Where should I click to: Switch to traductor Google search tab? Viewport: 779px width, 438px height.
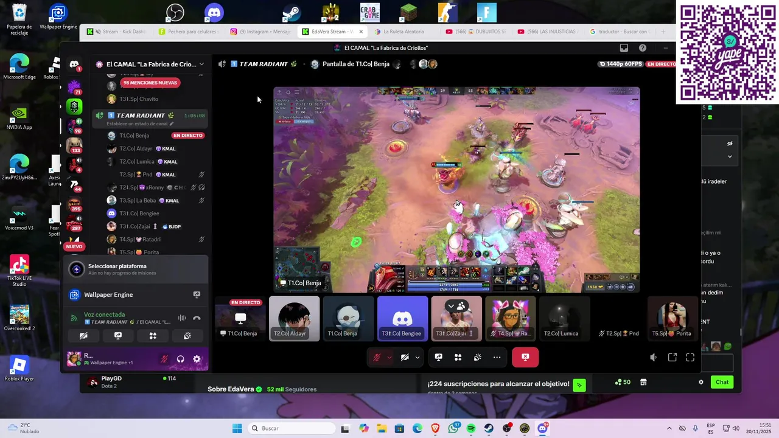(620, 32)
